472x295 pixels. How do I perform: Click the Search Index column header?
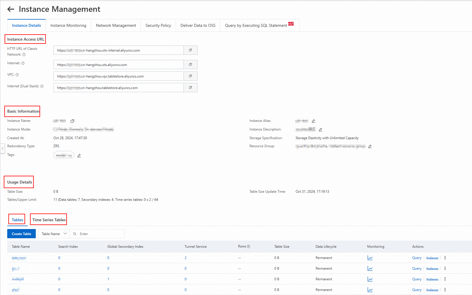point(68,247)
